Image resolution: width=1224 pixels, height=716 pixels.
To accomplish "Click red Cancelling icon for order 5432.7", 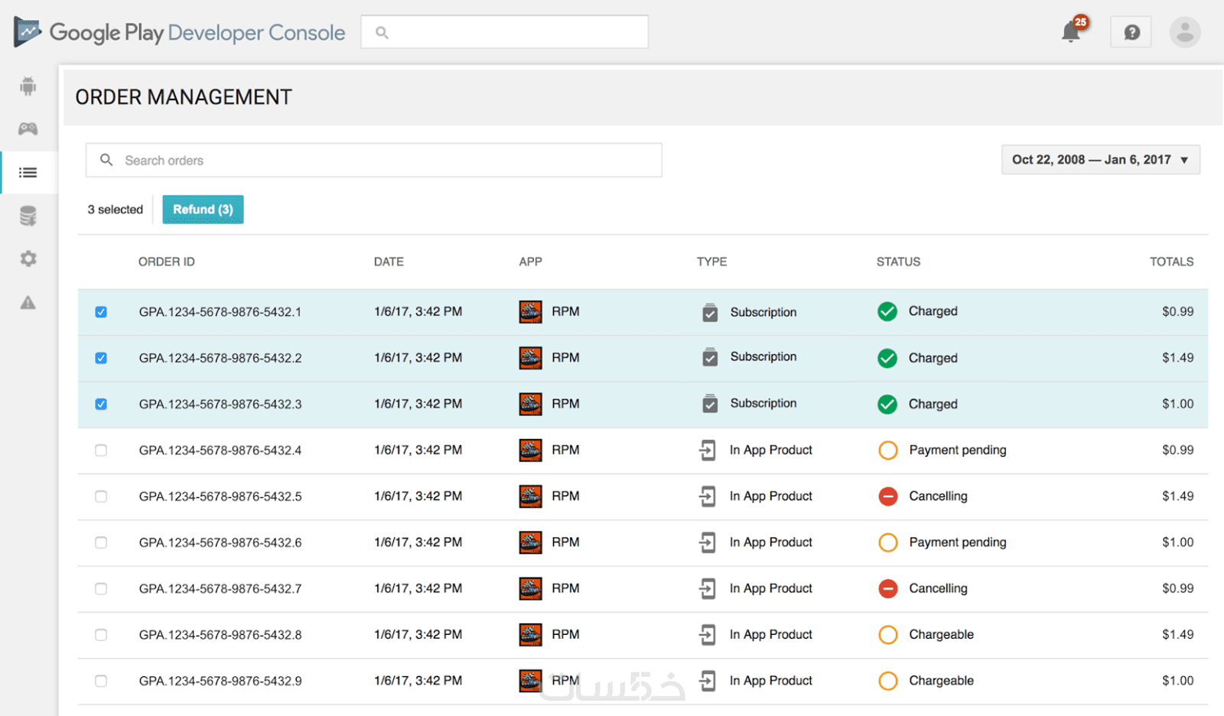I will [x=888, y=588].
